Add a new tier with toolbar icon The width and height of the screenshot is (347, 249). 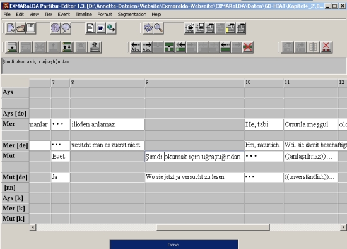[12, 47]
